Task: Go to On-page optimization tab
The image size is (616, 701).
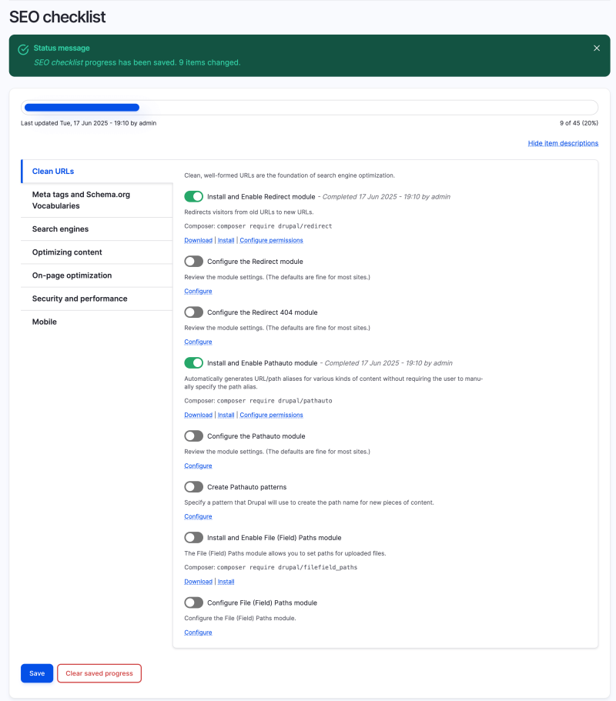Action: click(96, 275)
